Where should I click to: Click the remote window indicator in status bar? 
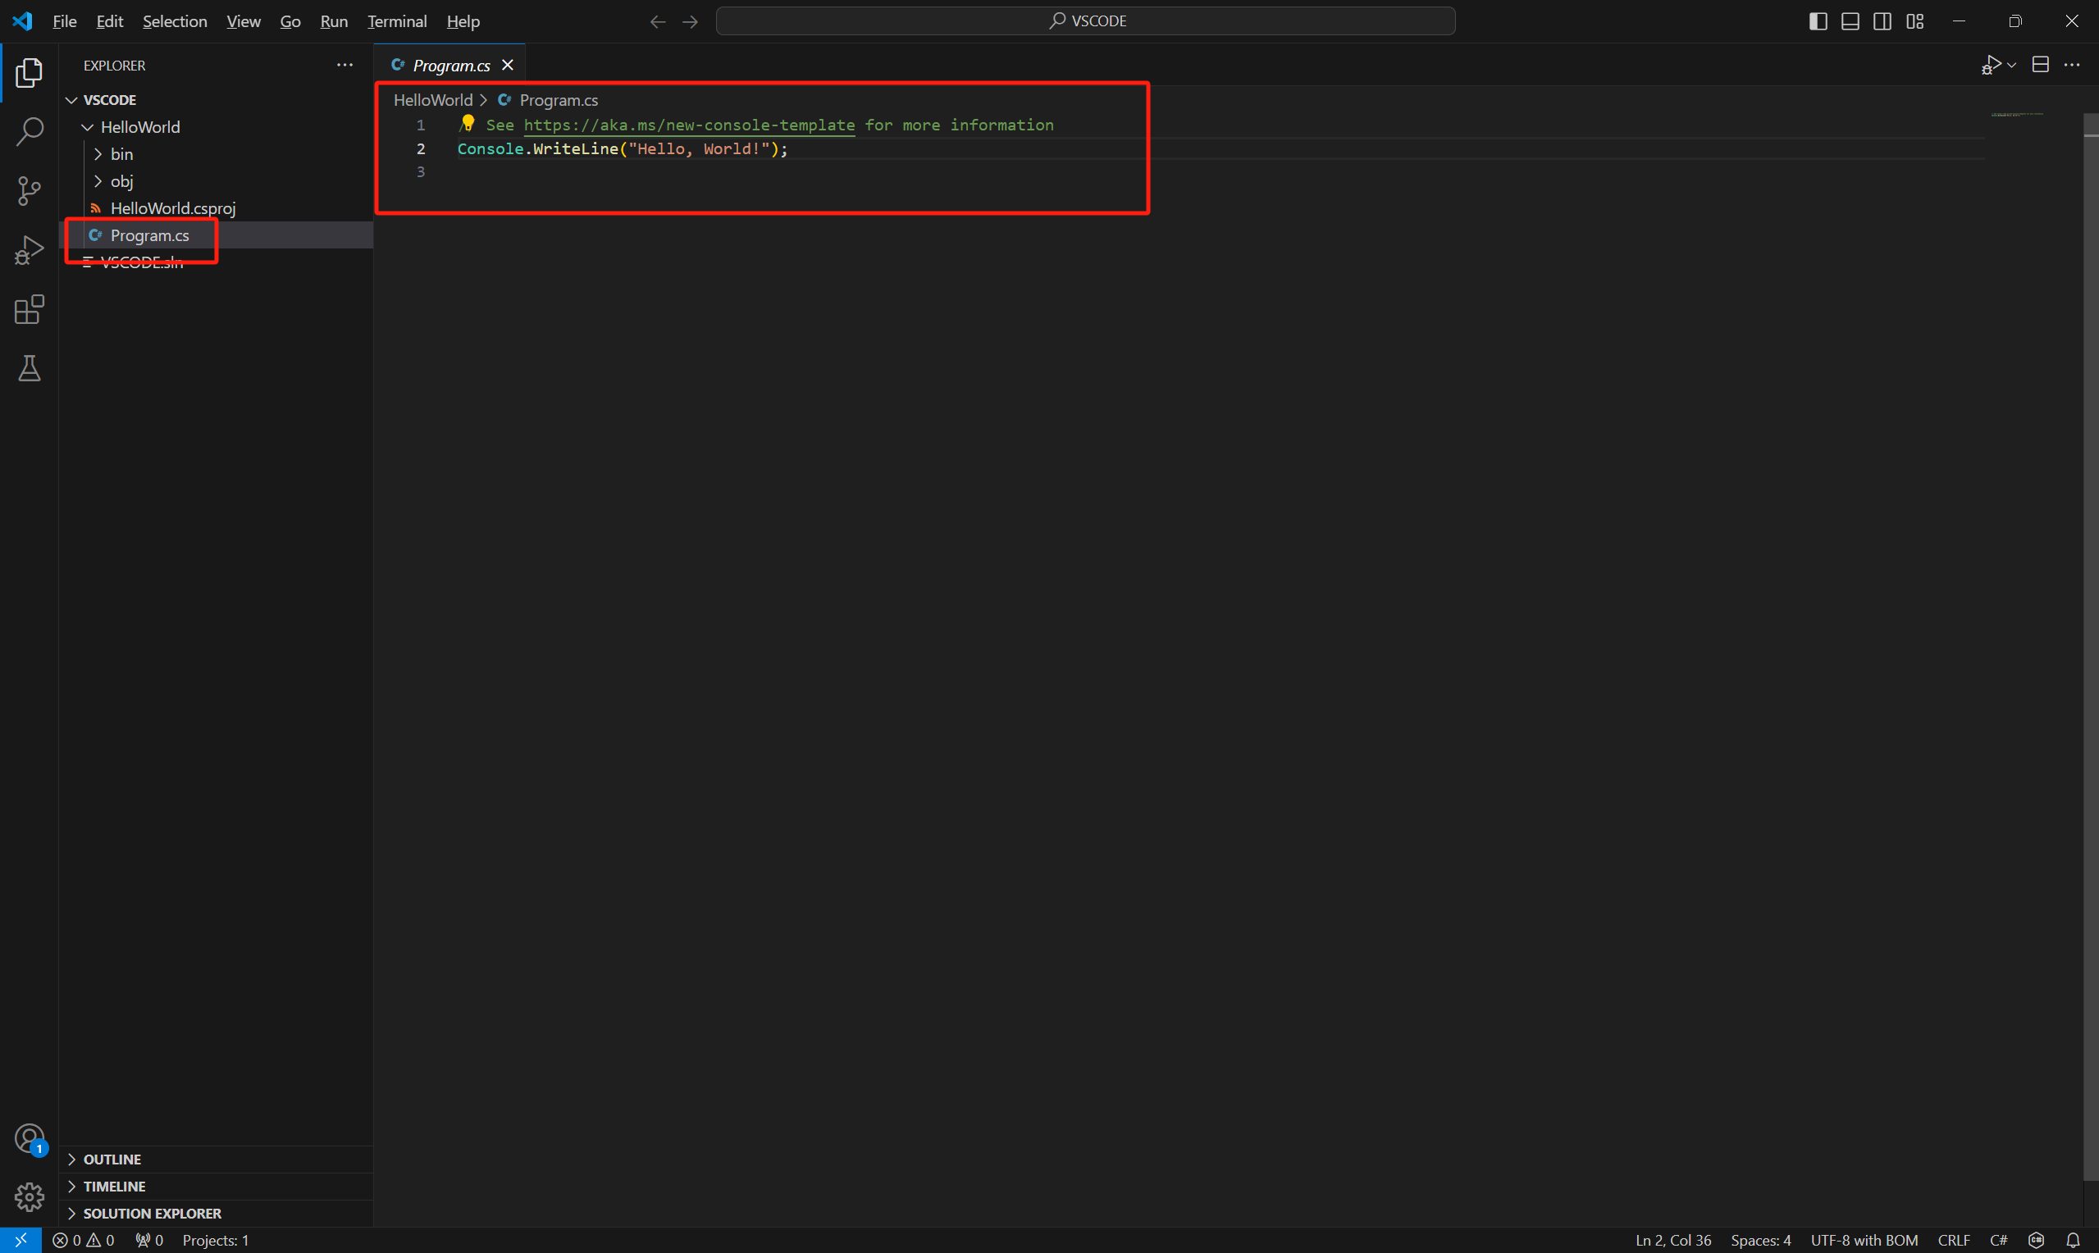pyautogui.click(x=21, y=1241)
